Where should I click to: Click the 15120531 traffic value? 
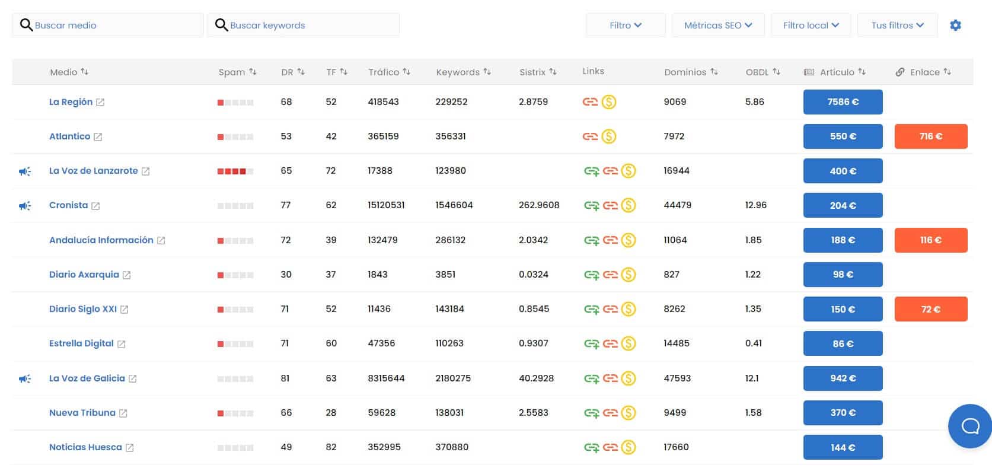tap(386, 205)
